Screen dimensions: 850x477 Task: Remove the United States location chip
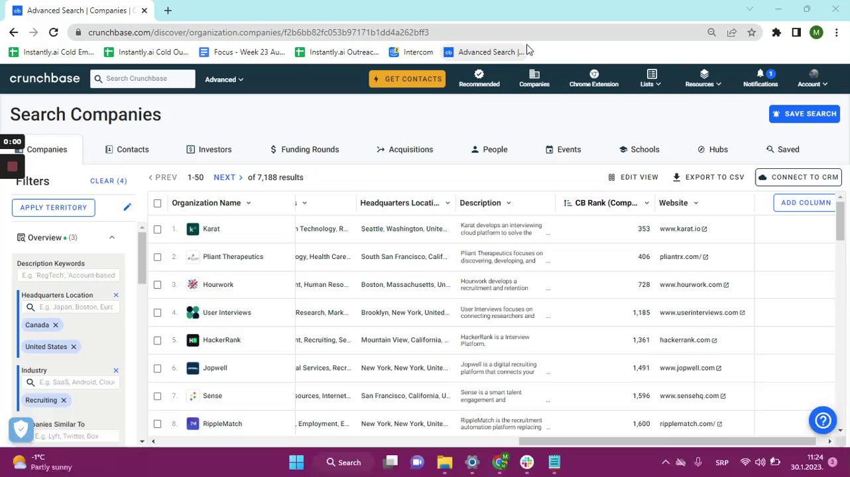(74, 347)
